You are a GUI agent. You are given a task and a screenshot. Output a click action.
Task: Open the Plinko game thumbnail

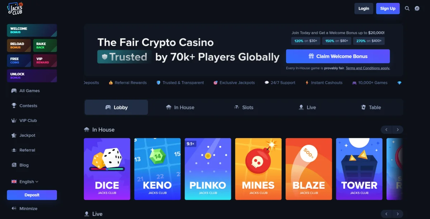[x=208, y=169]
